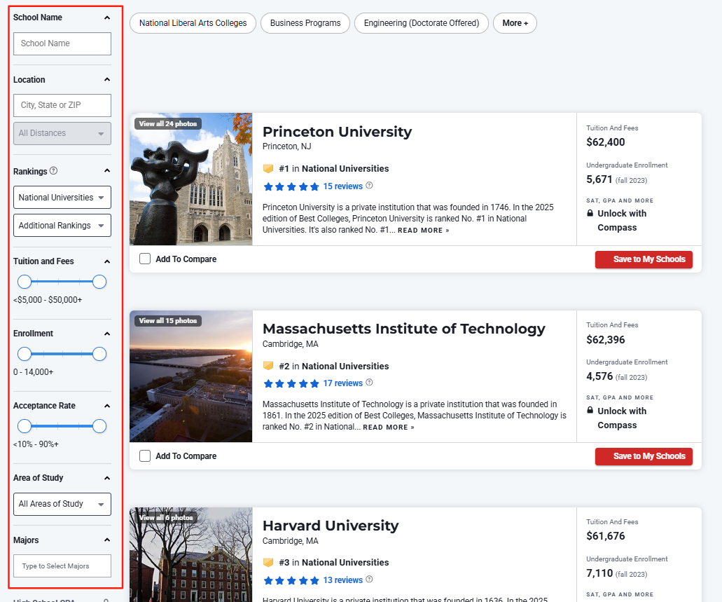The image size is (722, 602).
Task: Open Harvard's 13 reviews link
Action: point(343,580)
